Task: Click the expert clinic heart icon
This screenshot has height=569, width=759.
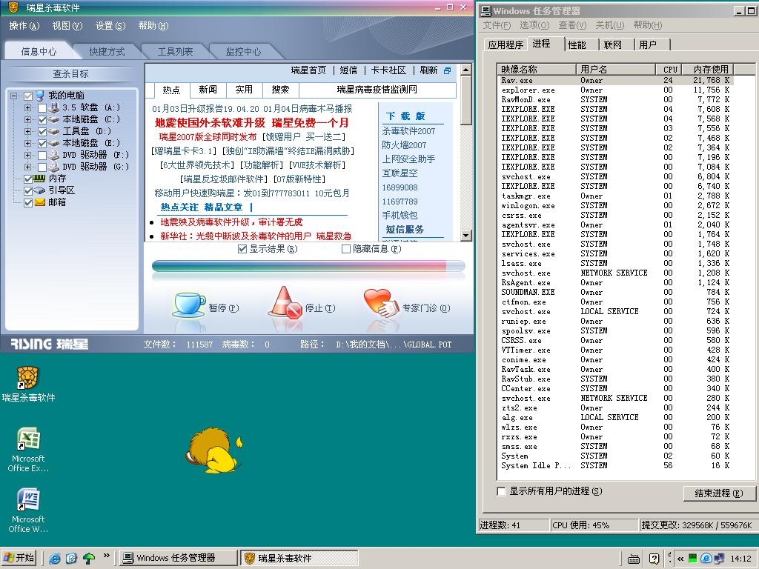Action: pos(382,302)
